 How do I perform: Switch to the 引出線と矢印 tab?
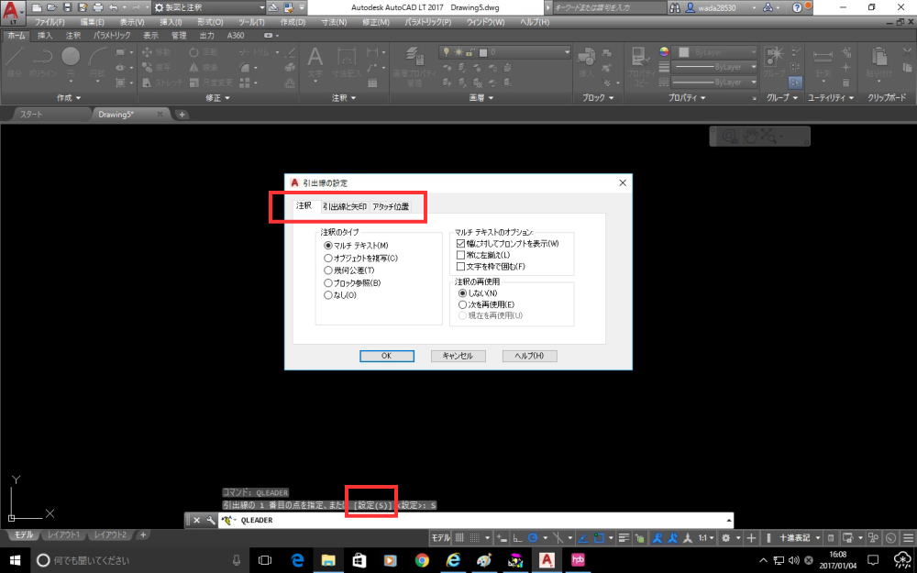coord(345,206)
